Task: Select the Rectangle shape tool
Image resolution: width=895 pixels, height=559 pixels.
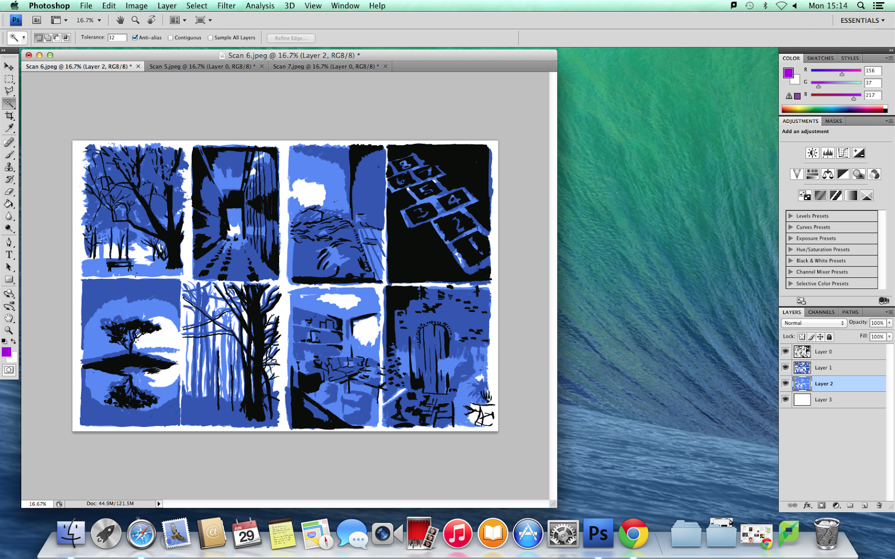Action: [9, 279]
